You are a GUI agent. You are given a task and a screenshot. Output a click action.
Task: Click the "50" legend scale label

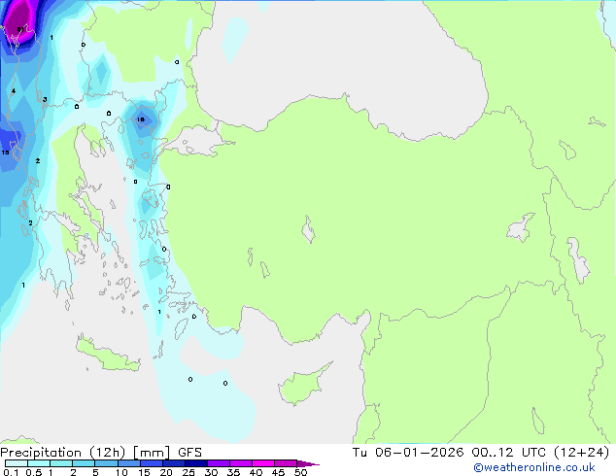(300, 472)
